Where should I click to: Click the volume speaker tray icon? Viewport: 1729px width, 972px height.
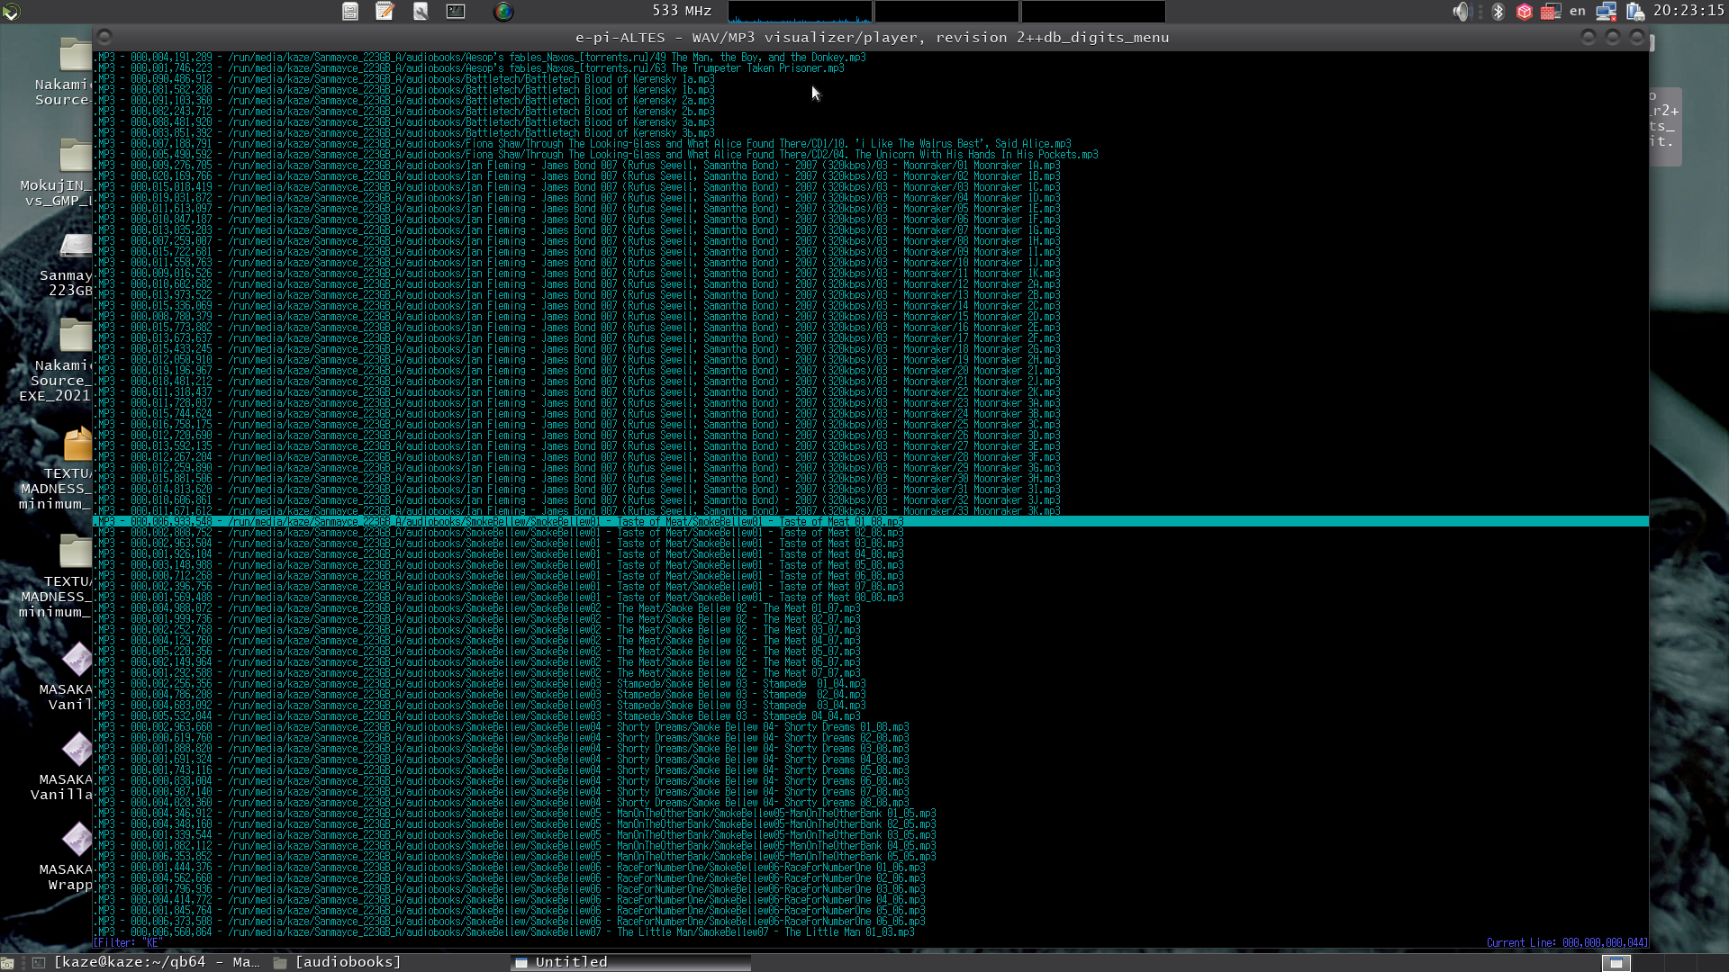click(1461, 11)
